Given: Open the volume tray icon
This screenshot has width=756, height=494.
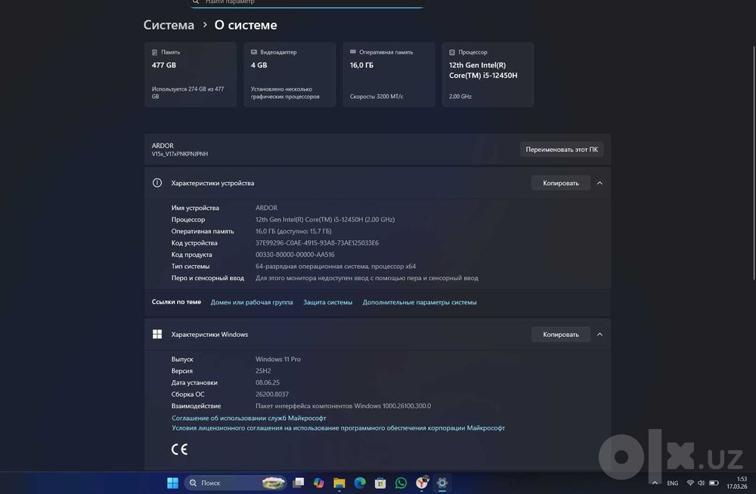Looking at the screenshot, I should 701,483.
